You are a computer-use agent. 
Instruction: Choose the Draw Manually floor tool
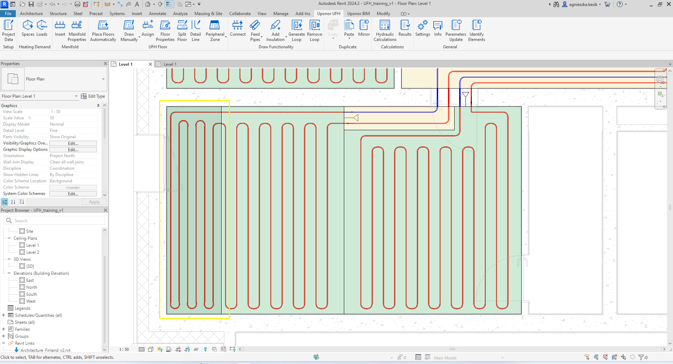click(129, 30)
